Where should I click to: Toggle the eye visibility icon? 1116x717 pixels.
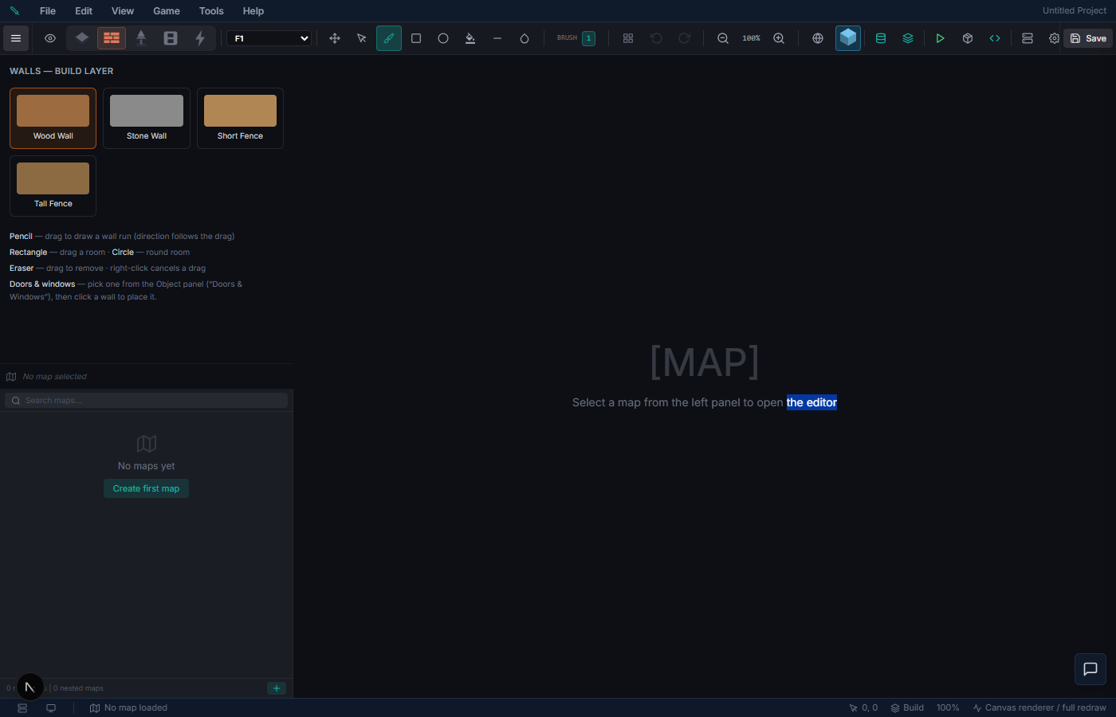[50, 38]
